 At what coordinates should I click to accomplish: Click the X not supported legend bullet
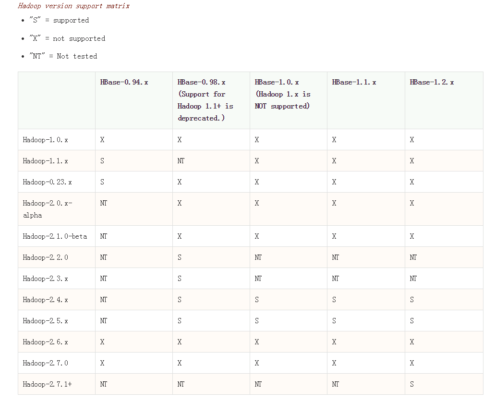66,38
